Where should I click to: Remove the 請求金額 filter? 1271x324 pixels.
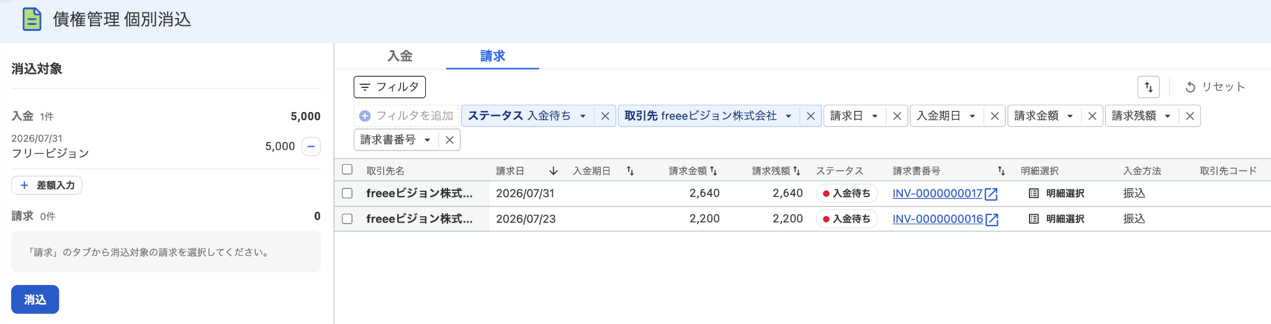pyautogui.click(x=1092, y=116)
